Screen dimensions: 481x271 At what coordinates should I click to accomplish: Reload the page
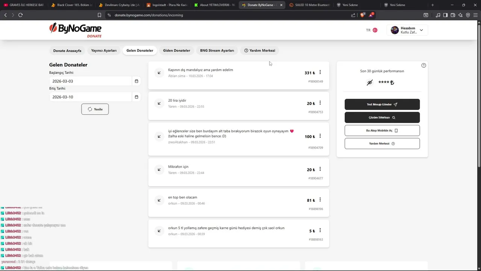[x=20, y=15]
